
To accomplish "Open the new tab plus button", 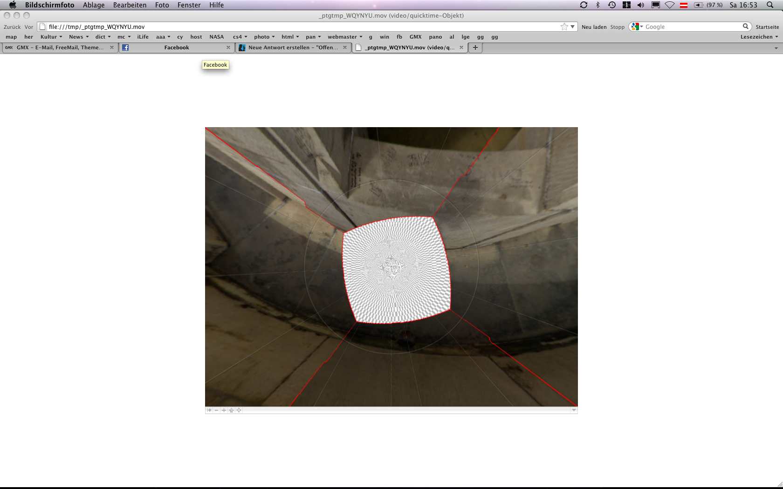I will click(x=475, y=48).
